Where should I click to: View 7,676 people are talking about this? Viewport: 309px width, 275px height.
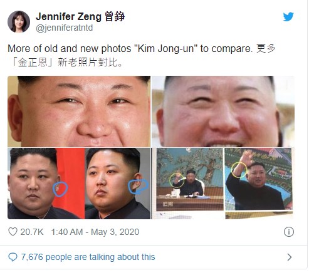pyautogui.click(x=88, y=257)
